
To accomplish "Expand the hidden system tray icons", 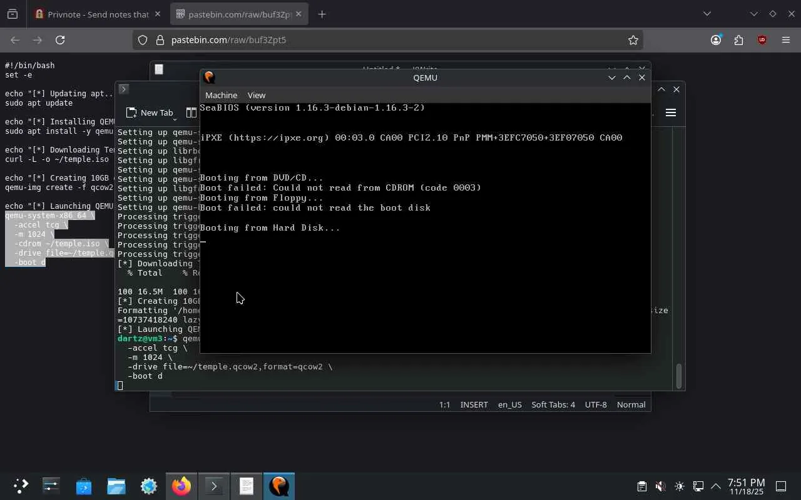I will coord(716,486).
